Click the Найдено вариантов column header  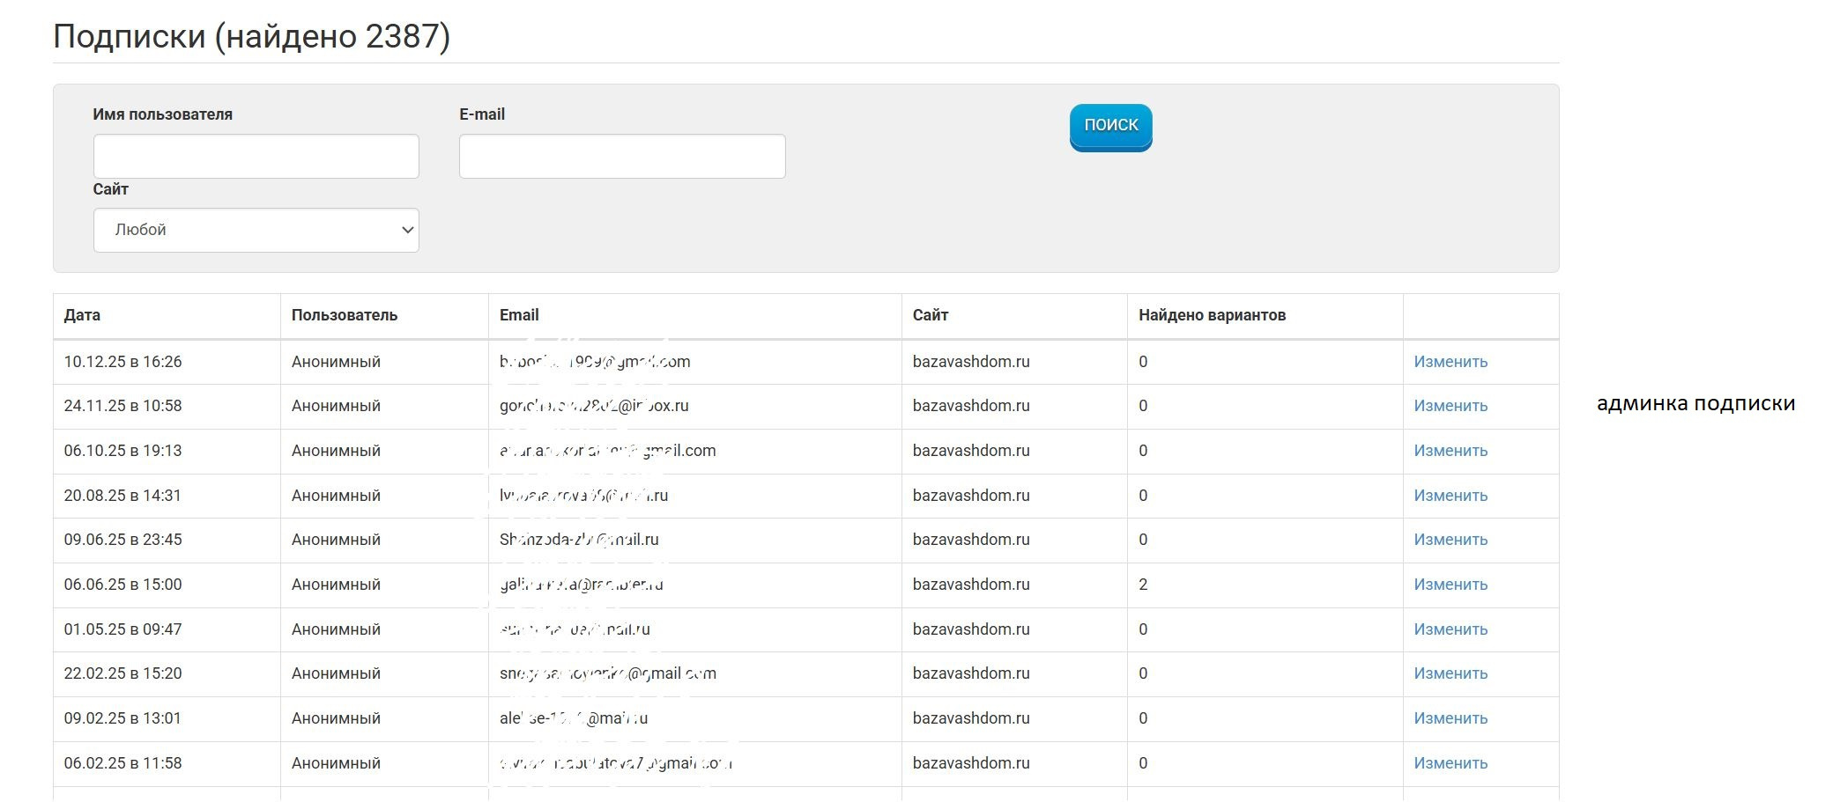click(x=1212, y=315)
